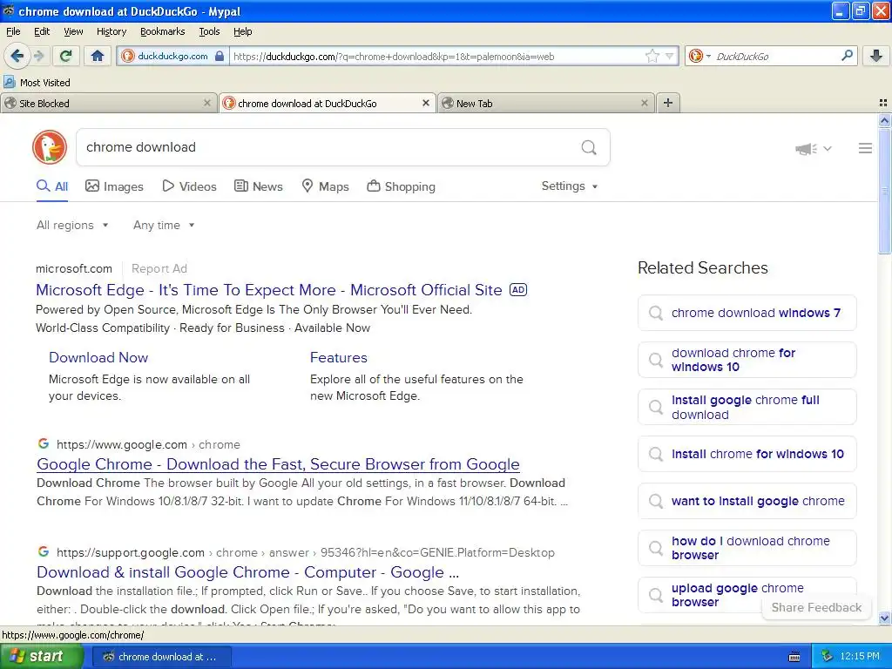Select the News results tab
The width and height of the screenshot is (892, 669).
(259, 186)
